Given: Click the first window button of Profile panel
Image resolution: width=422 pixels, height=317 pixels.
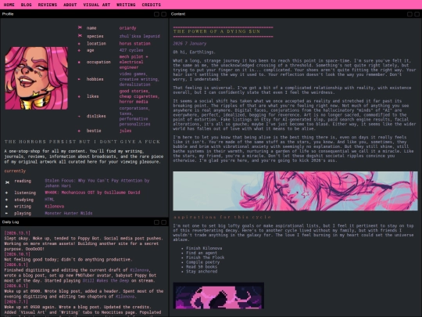Looking at the screenshot, I should pyautogui.click(x=156, y=14).
